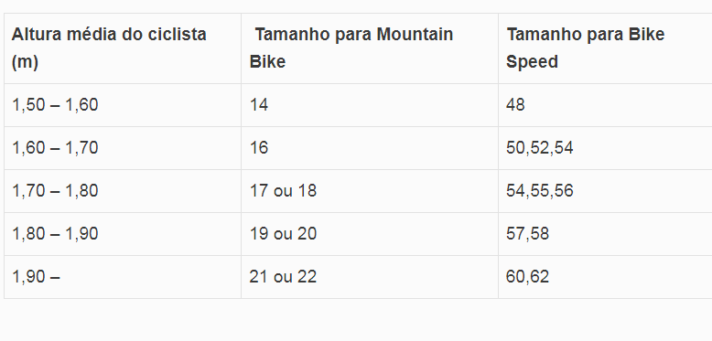Click the 'Altura média do ciclista (m)' header

pos(123,48)
